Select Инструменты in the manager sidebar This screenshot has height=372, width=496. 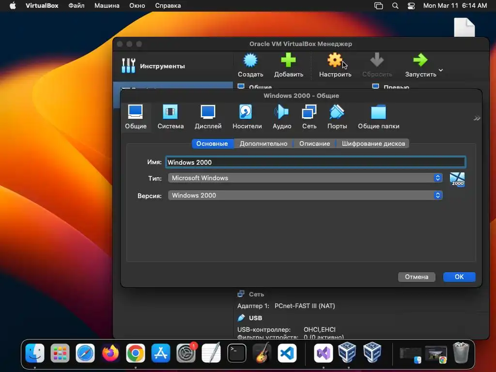click(x=173, y=66)
